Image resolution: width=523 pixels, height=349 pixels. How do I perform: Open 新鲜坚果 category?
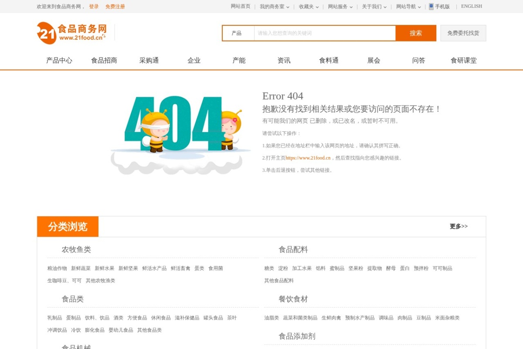click(x=128, y=268)
